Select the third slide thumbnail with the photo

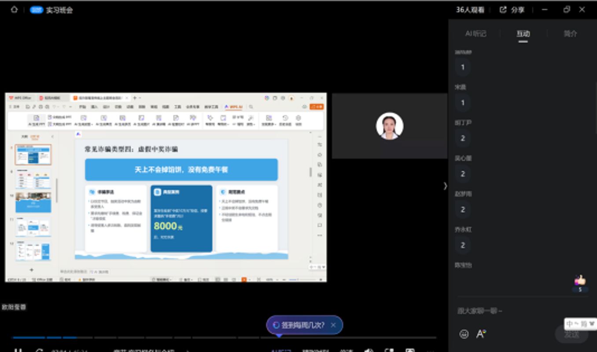click(33, 202)
